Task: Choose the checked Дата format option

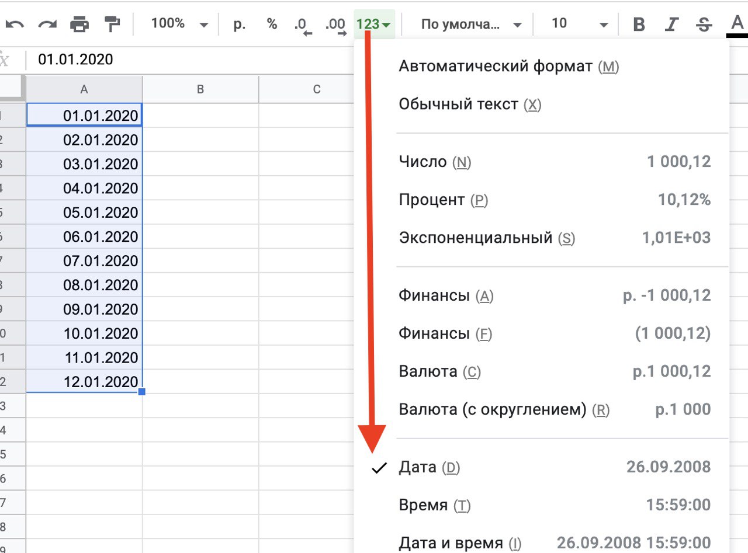Action: tap(542, 467)
